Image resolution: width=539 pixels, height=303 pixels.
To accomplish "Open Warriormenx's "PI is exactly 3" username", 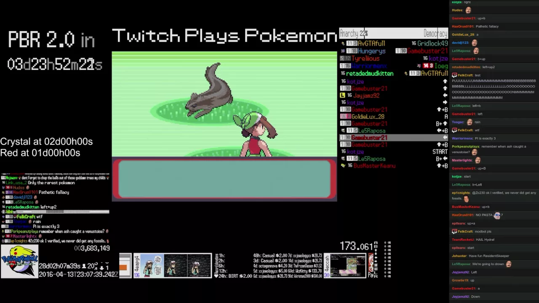I will (x=462, y=138).
